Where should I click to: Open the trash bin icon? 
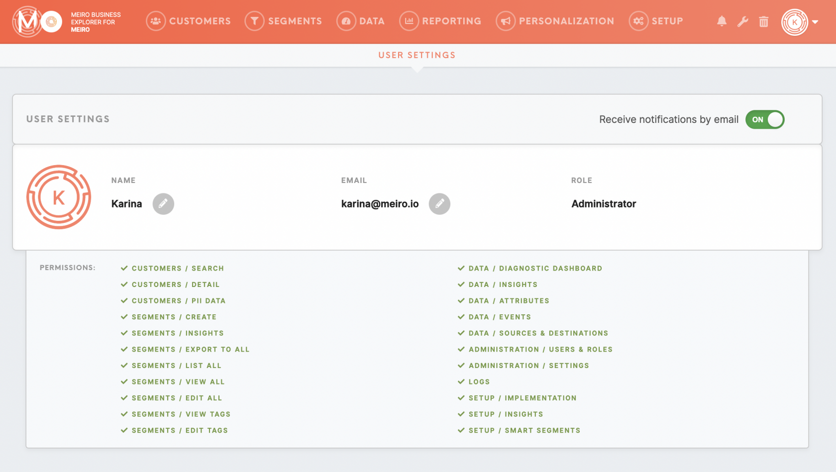pos(764,21)
